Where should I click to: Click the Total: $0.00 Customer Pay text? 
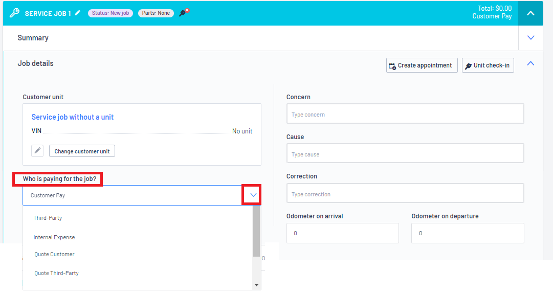492,12
